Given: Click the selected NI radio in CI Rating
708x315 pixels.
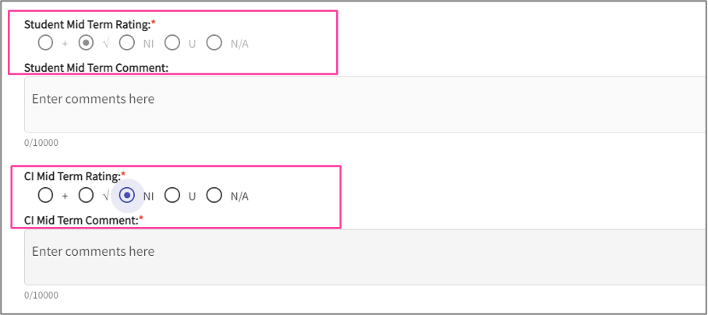Looking at the screenshot, I should pyautogui.click(x=127, y=196).
